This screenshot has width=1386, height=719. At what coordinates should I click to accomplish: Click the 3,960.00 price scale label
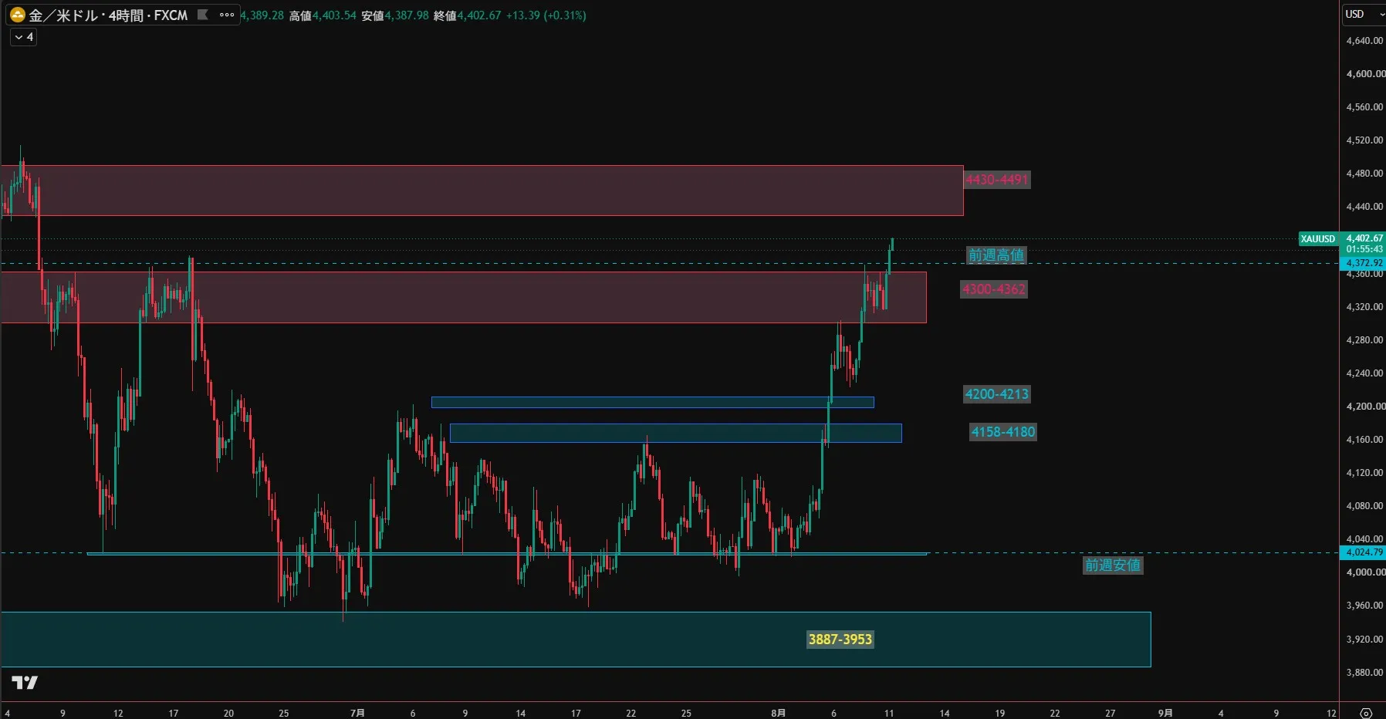point(1364,606)
